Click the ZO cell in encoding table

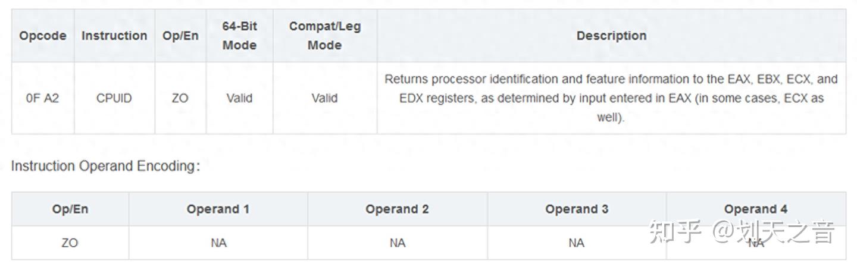point(70,243)
